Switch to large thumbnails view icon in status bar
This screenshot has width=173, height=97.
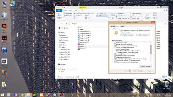click(x=166, y=77)
